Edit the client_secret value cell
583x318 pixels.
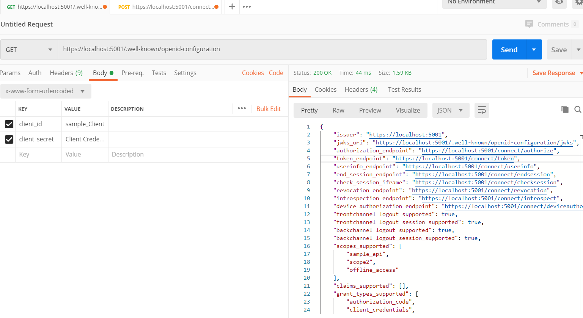click(x=85, y=139)
